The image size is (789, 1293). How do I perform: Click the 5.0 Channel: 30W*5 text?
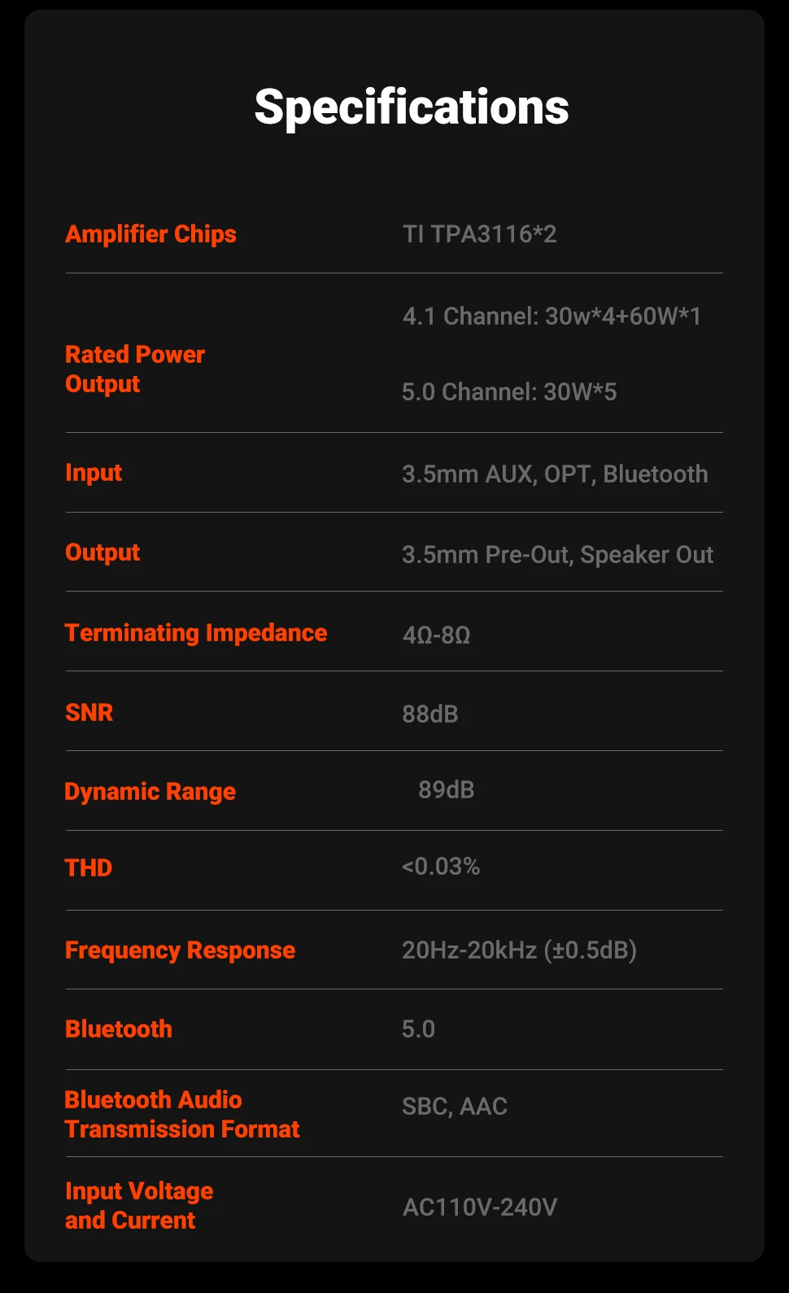[509, 392]
